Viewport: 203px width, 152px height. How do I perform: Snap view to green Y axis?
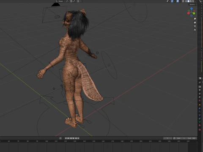click(x=194, y=13)
